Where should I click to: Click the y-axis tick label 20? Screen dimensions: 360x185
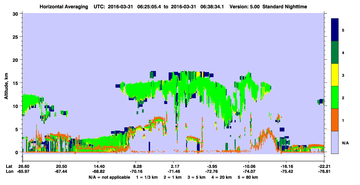pyautogui.click(x=16, y=60)
